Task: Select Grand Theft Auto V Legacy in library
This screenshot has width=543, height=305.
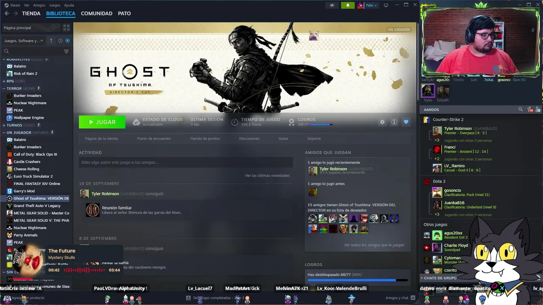Action: tap(36, 206)
